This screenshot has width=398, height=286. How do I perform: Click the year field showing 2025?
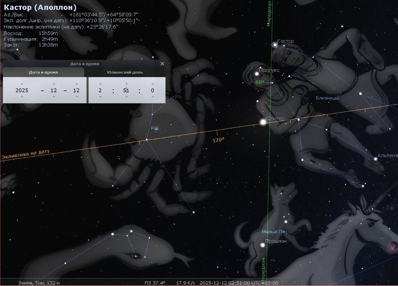click(22, 90)
